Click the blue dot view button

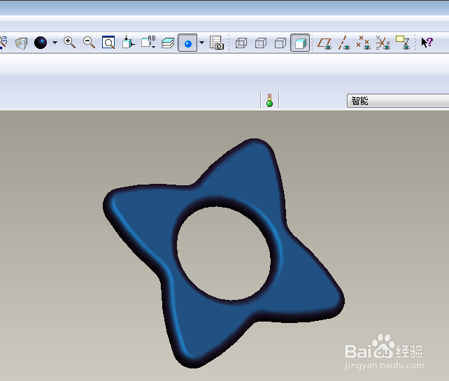click(187, 43)
